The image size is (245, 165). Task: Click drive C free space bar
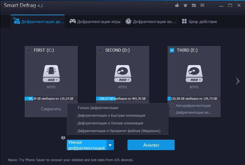tap(51, 99)
